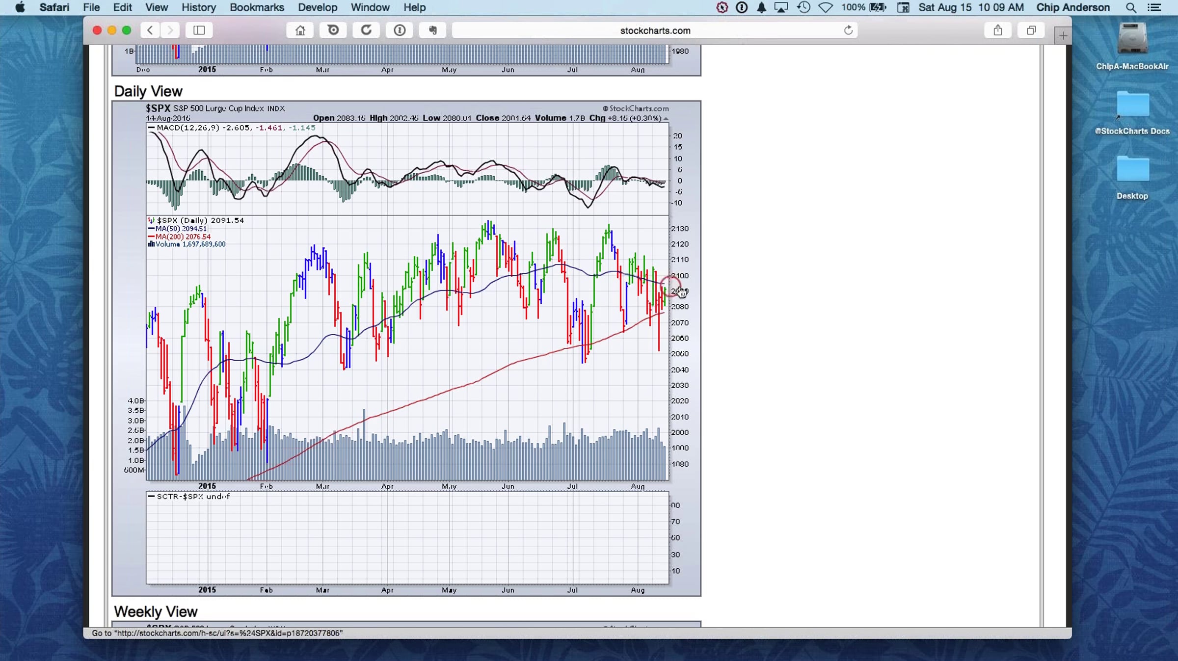Show battery status at 100%
The image size is (1178, 661).
pos(864,7)
